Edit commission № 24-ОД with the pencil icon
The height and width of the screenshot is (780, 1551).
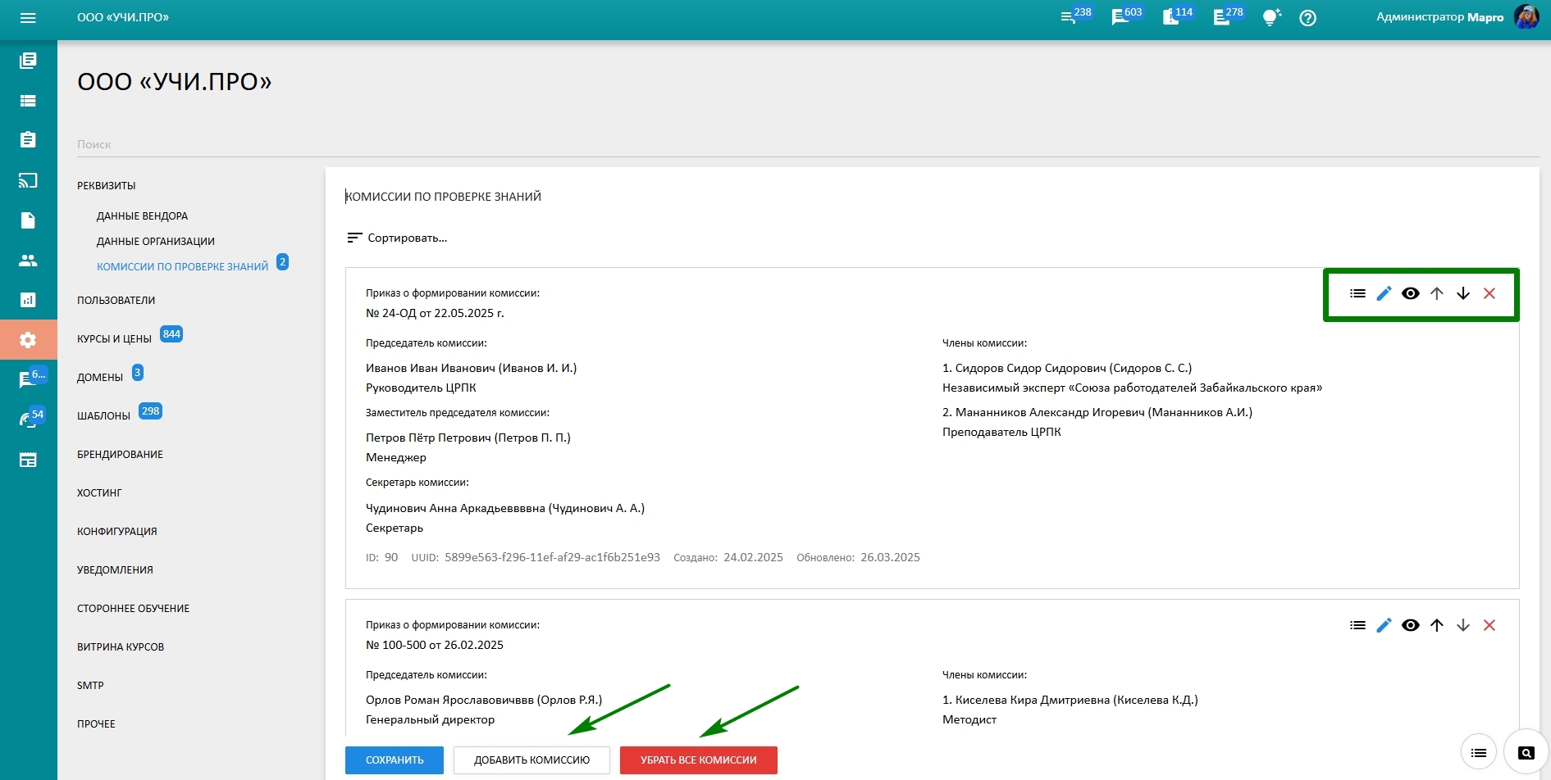[1384, 293]
